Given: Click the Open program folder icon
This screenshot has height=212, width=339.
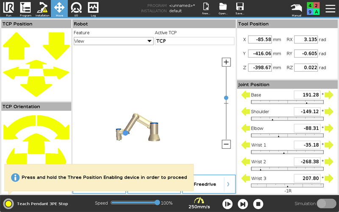Looking at the screenshot, I should tap(223, 8).
